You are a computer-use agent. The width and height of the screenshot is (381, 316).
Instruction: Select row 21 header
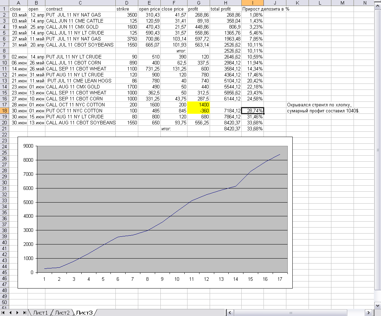[x=4, y=129]
